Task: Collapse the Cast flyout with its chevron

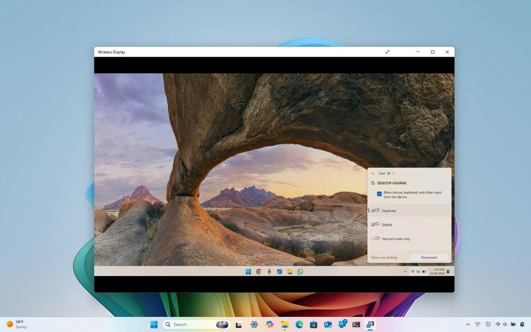Action: pyautogui.click(x=393, y=173)
